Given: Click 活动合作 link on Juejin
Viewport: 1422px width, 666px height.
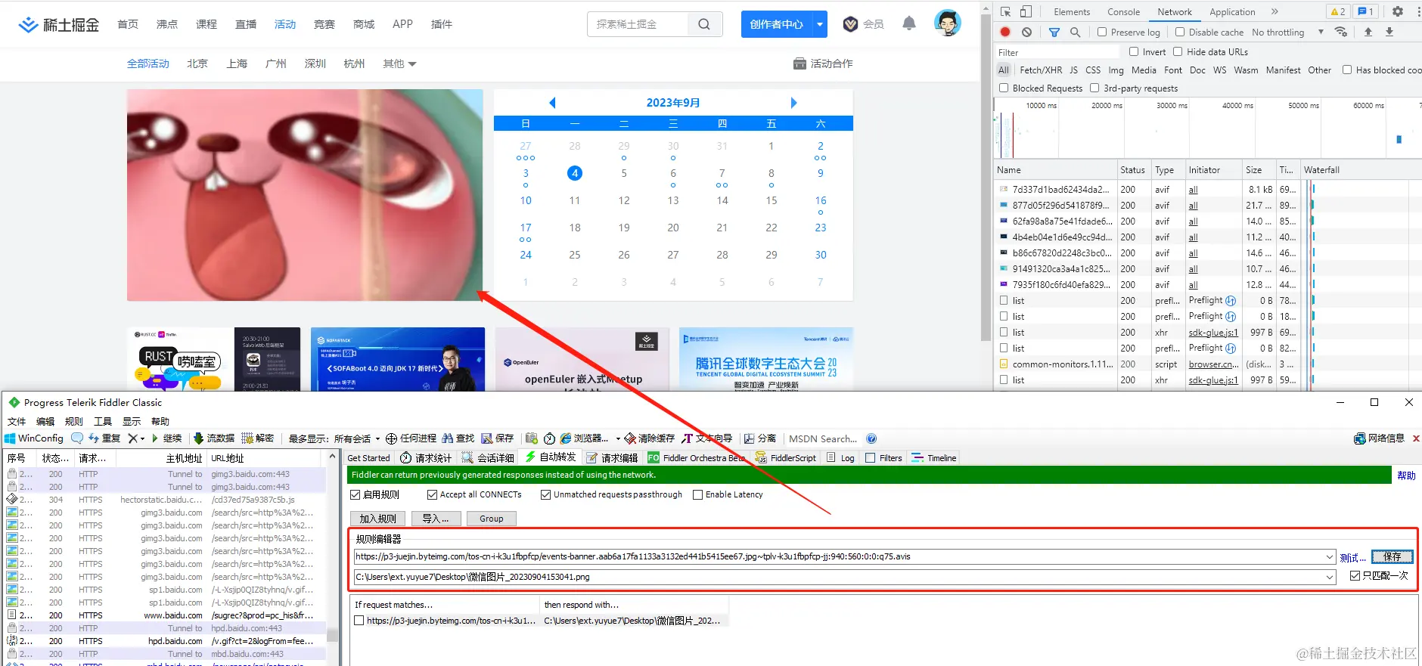Looking at the screenshot, I should click(x=823, y=64).
